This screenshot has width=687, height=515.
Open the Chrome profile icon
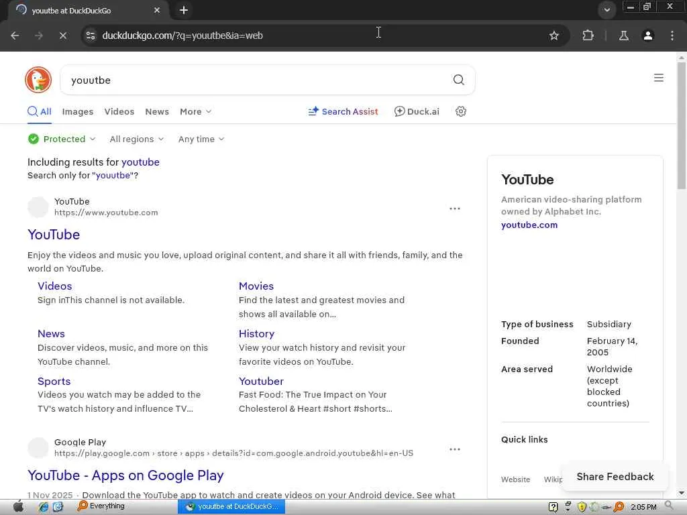coord(647,36)
